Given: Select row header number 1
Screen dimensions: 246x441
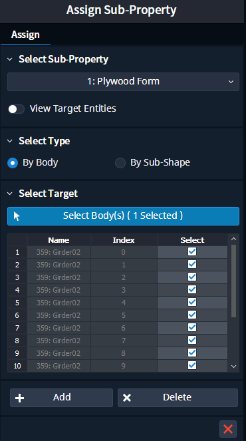Looking at the screenshot, I should point(17,252).
